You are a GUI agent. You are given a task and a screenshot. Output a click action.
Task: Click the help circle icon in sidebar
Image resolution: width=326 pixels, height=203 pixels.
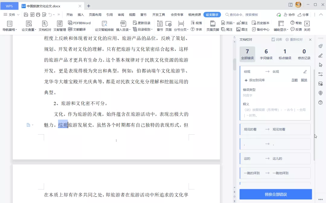click(321, 102)
